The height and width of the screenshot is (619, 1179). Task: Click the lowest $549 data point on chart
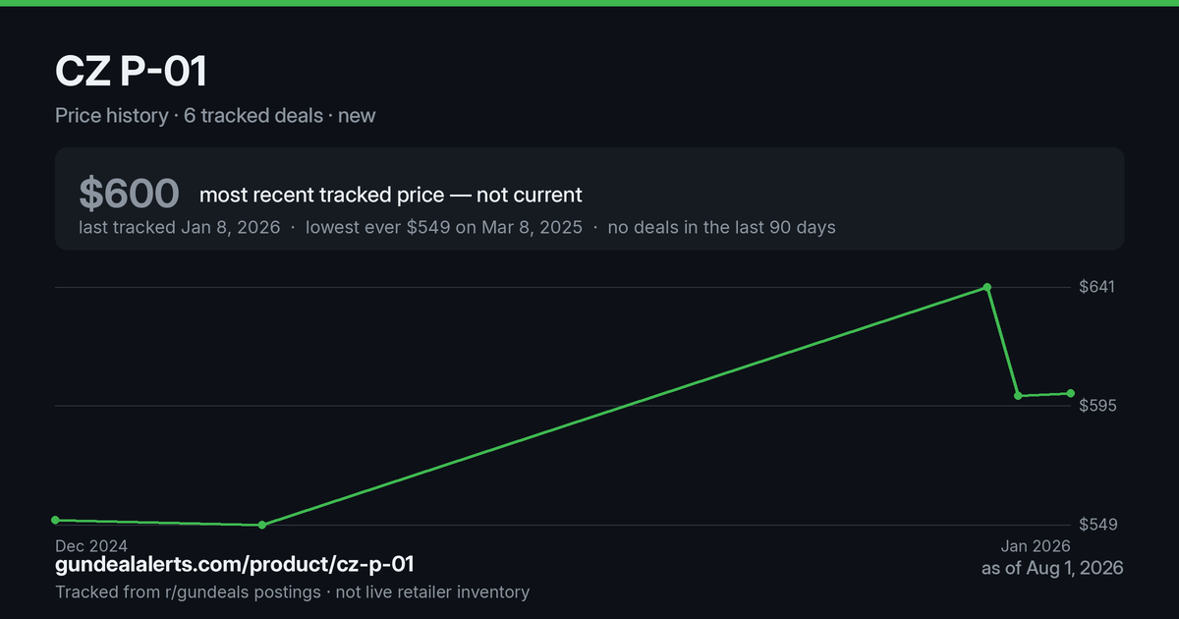coord(261,525)
